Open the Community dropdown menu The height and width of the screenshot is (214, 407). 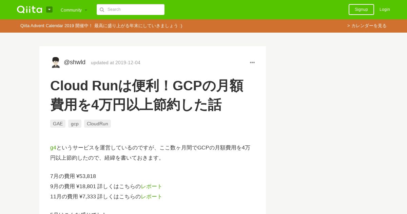tap(74, 10)
